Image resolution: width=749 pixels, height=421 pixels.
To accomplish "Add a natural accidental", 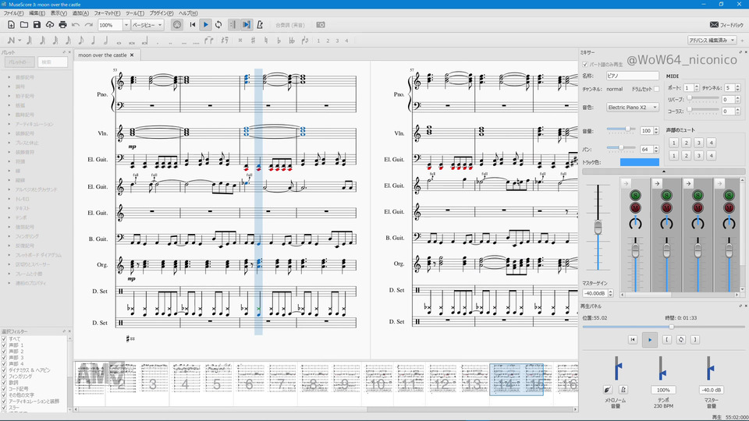I will (x=266, y=41).
